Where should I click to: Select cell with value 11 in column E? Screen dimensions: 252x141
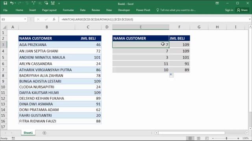pyautogui.click(x=141, y=64)
